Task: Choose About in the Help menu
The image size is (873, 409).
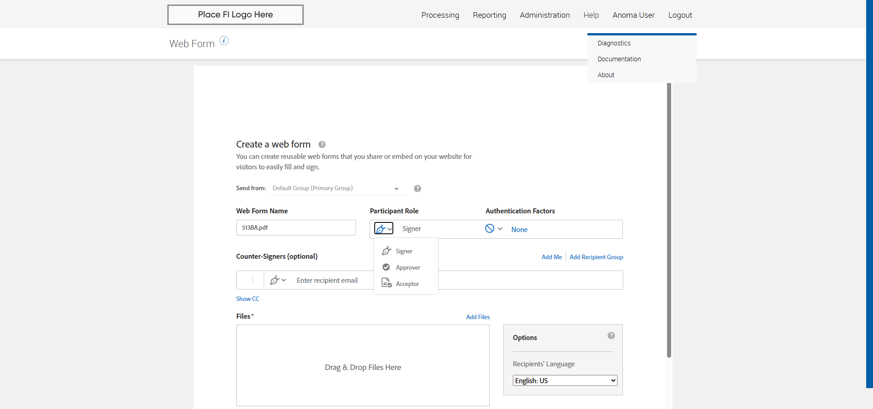Action: [606, 75]
